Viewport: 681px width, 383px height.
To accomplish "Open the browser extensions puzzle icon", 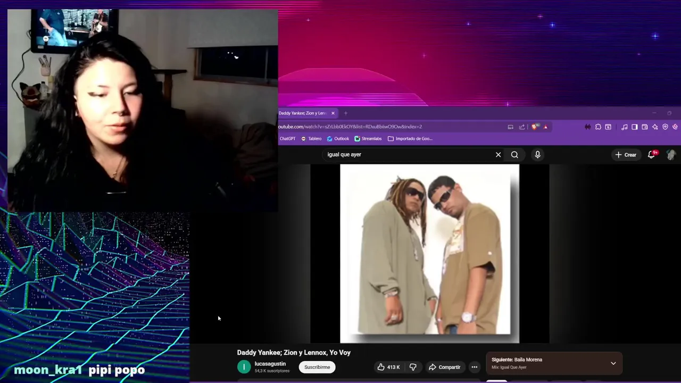I will (598, 127).
